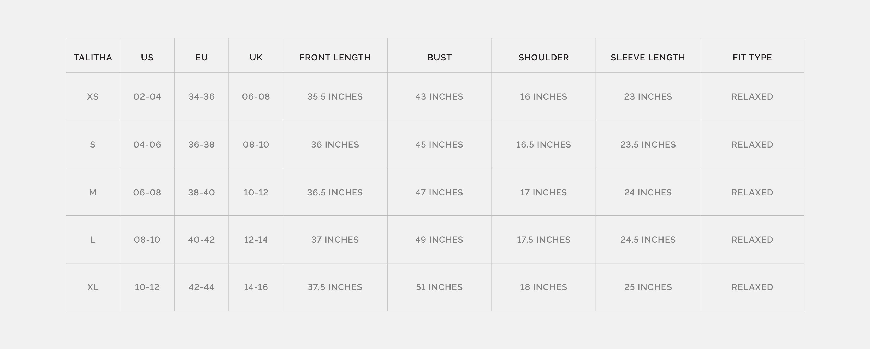Select the EU size 38-40 cell
870x349 pixels.
click(201, 193)
